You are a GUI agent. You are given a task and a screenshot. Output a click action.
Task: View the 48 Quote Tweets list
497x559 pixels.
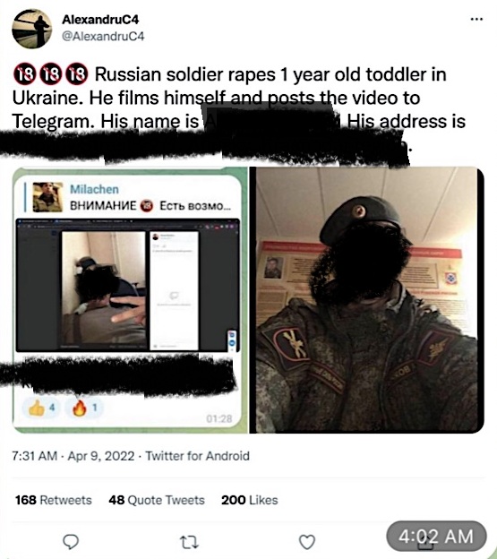pos(157,500)
